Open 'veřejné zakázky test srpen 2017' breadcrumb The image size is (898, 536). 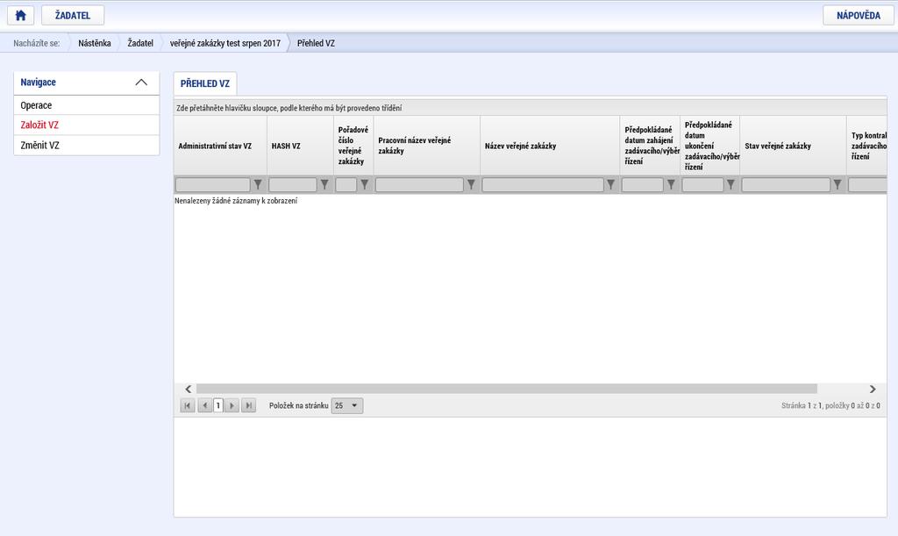225,43
